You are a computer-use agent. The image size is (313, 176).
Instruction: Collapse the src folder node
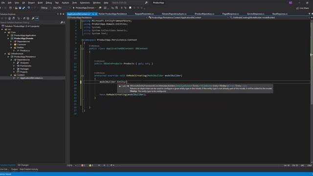[x=2, y=29]
